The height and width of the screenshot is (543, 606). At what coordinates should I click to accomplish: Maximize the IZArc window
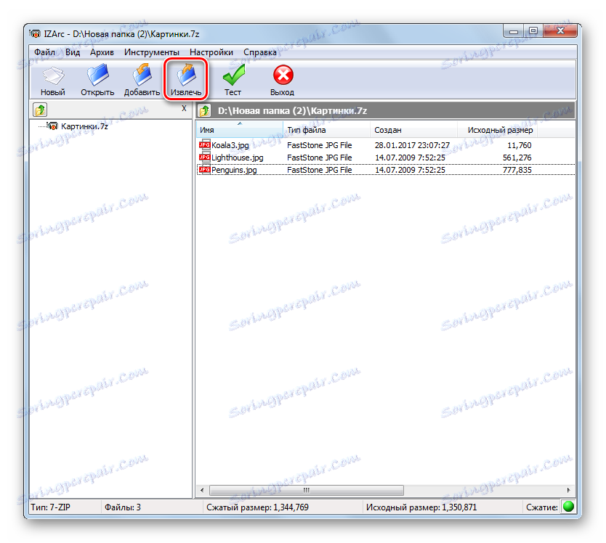[x=533, y=31]
